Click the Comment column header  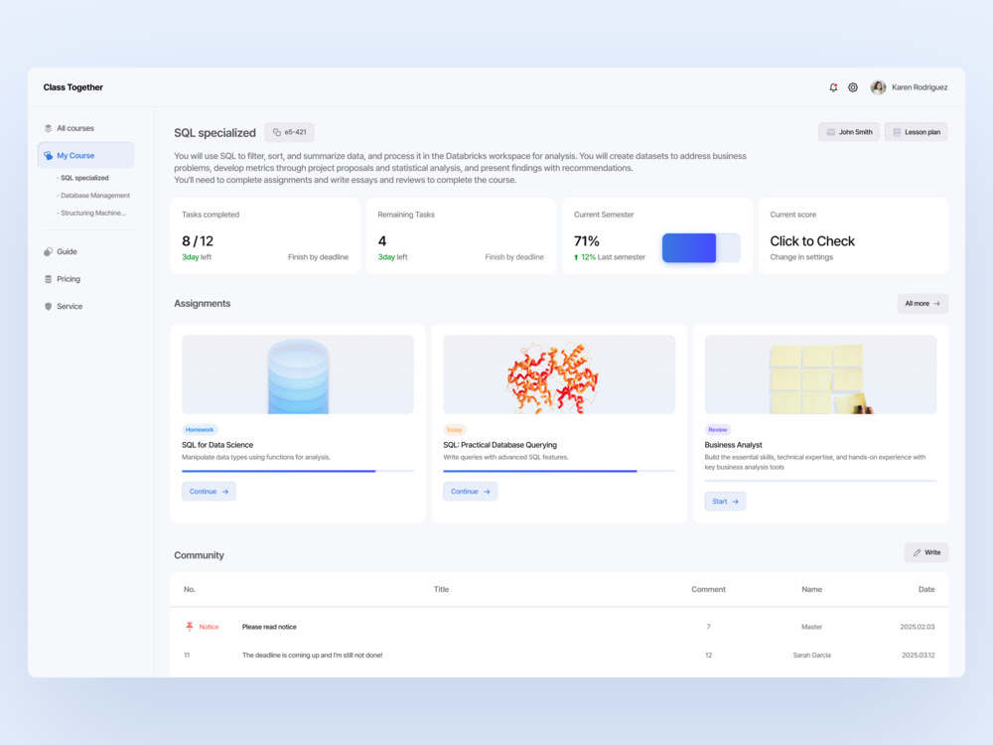pos(708,589)
